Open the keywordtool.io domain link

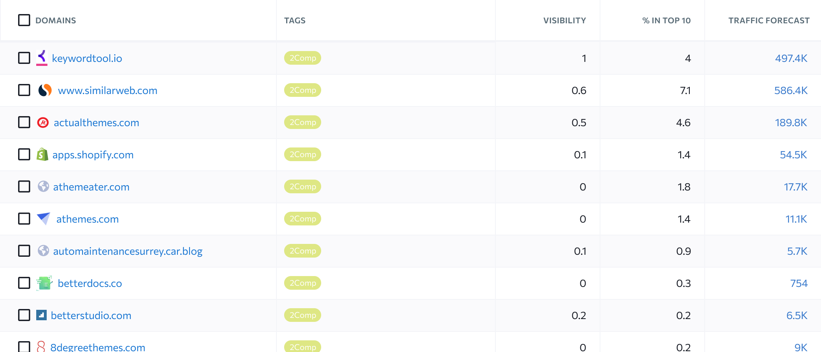click(87, 58)
